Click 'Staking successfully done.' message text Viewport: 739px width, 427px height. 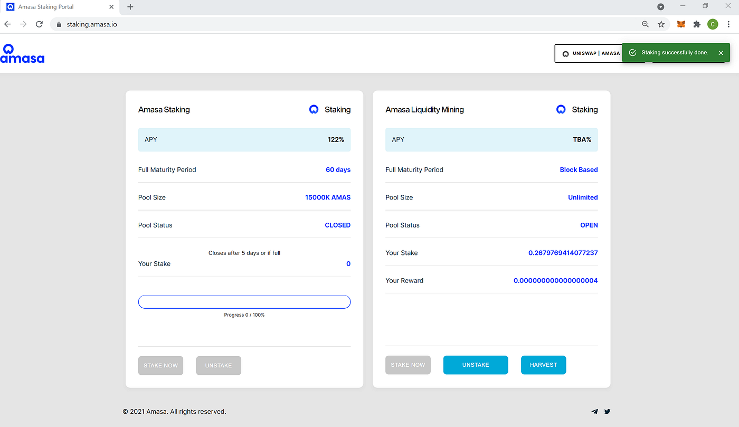point(675,53)
